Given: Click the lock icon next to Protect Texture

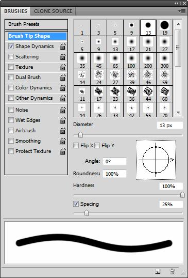Looking at the screenshot, I should (x=63, y=151).
